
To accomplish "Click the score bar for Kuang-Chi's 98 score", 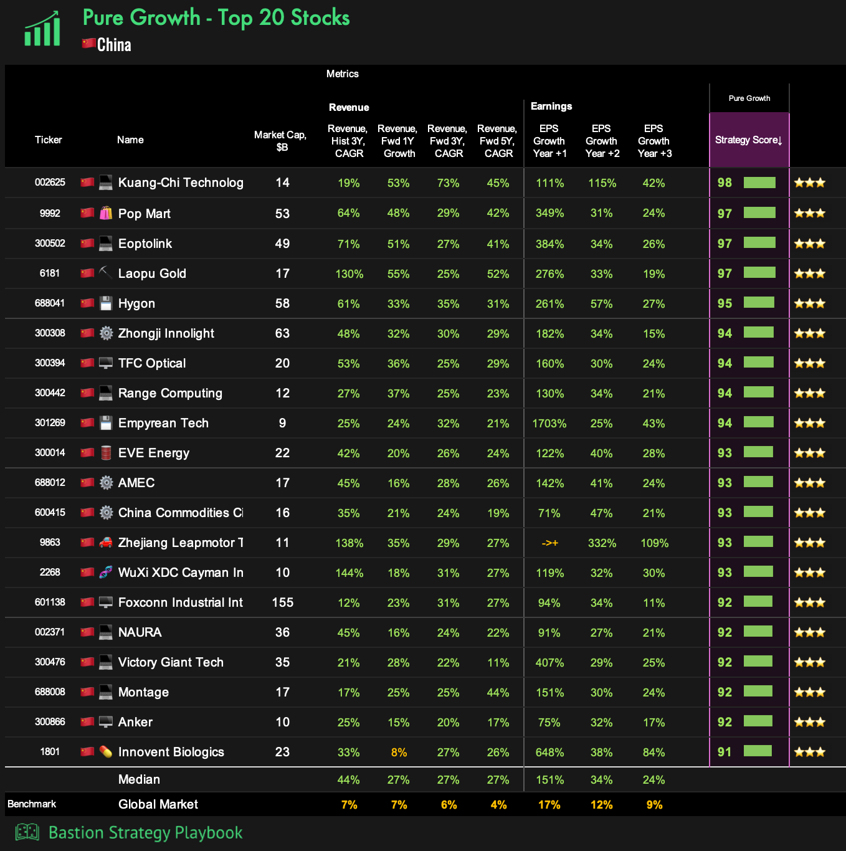I will 759,183.
